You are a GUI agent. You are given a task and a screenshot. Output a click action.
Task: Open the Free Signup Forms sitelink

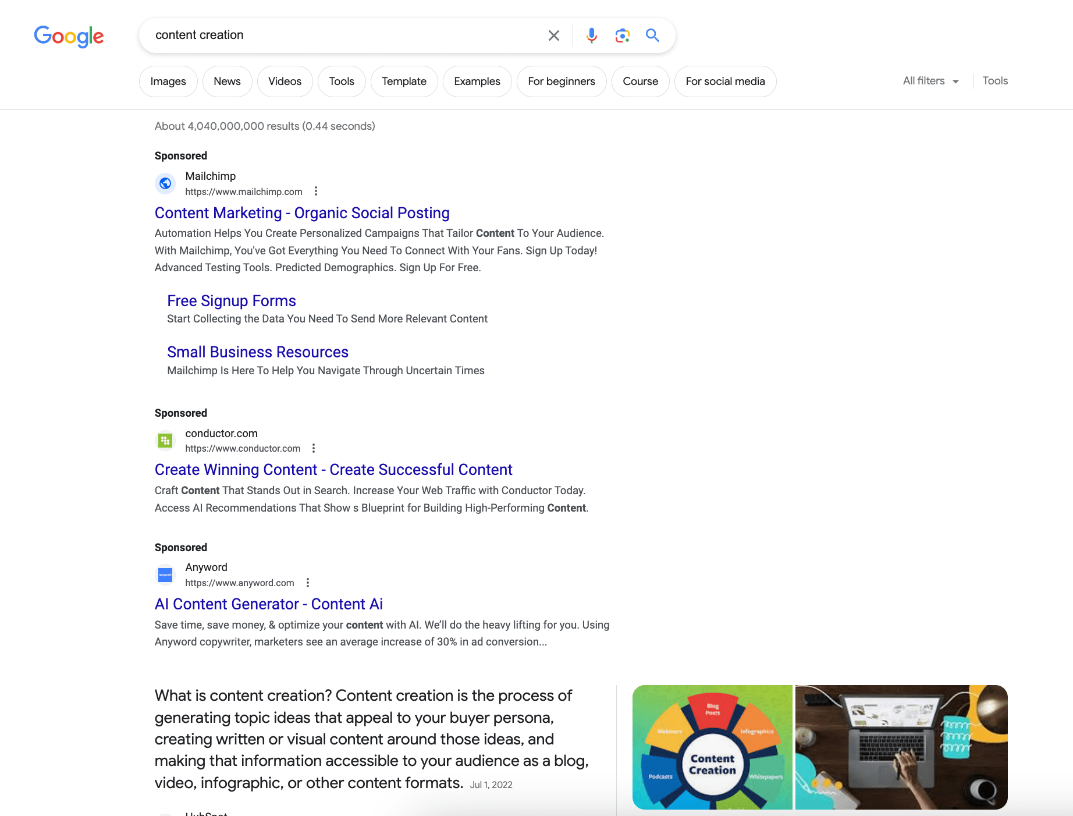pos(232,301)
